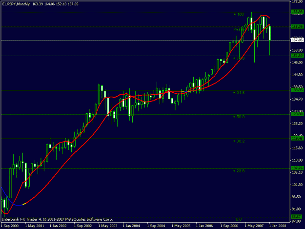Click the 153.80 price axis label
Viewport: 305px width, 229px height.
point(297,50)
